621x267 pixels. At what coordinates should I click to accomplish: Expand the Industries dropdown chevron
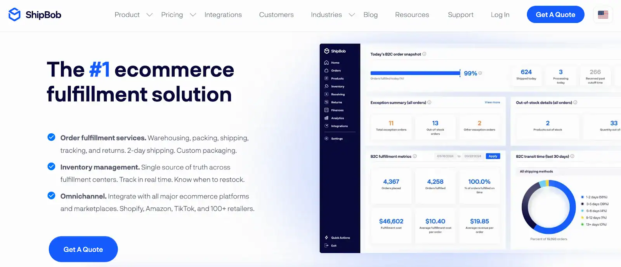click(x=352, y=15)
